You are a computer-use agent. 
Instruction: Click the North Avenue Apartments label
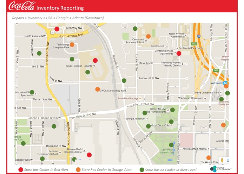tap(176, 35)
